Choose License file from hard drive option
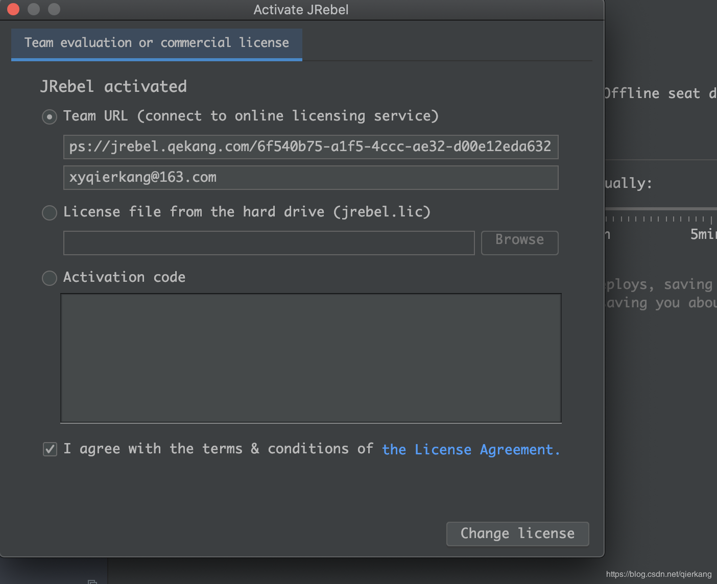The image size is (717, 584). [x=50, y=212]
